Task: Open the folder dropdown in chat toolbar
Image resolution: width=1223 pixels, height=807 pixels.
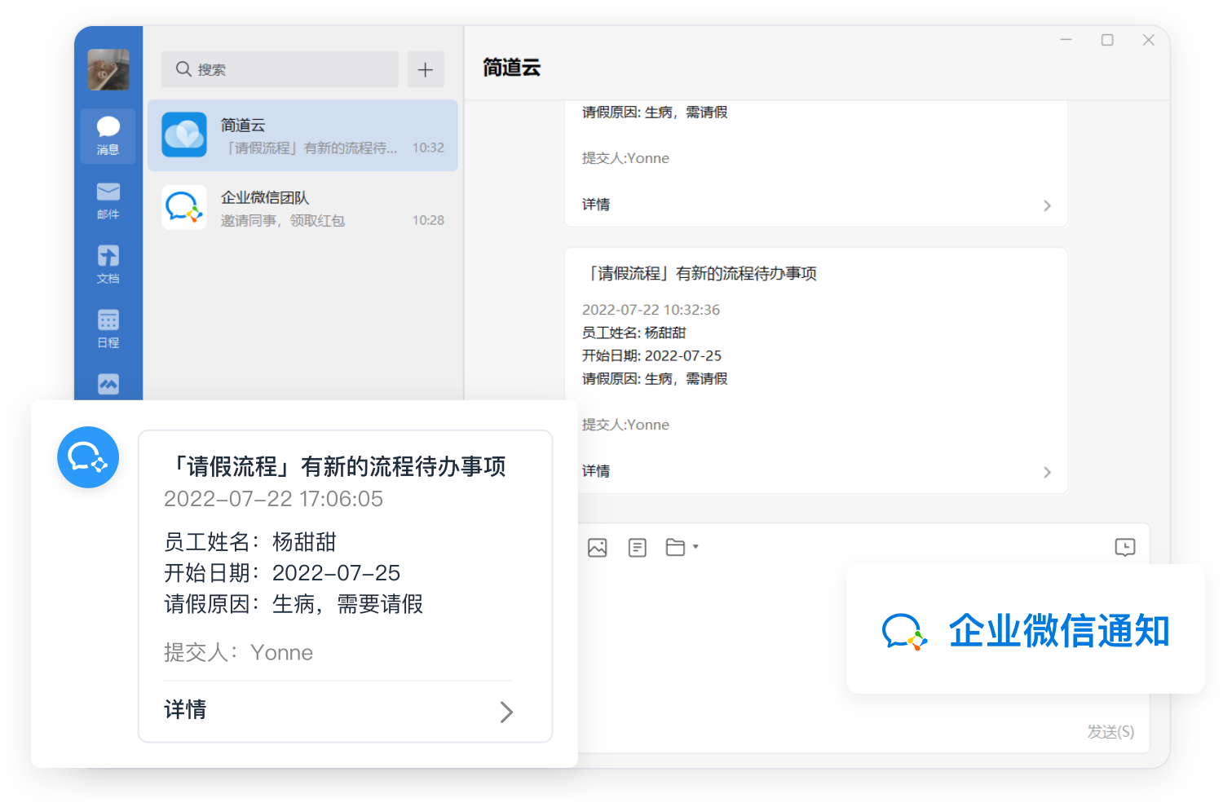Action: click(682, 547)
